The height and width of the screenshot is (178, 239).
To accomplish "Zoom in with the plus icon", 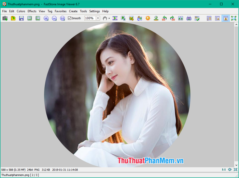I will pos(46,18).
